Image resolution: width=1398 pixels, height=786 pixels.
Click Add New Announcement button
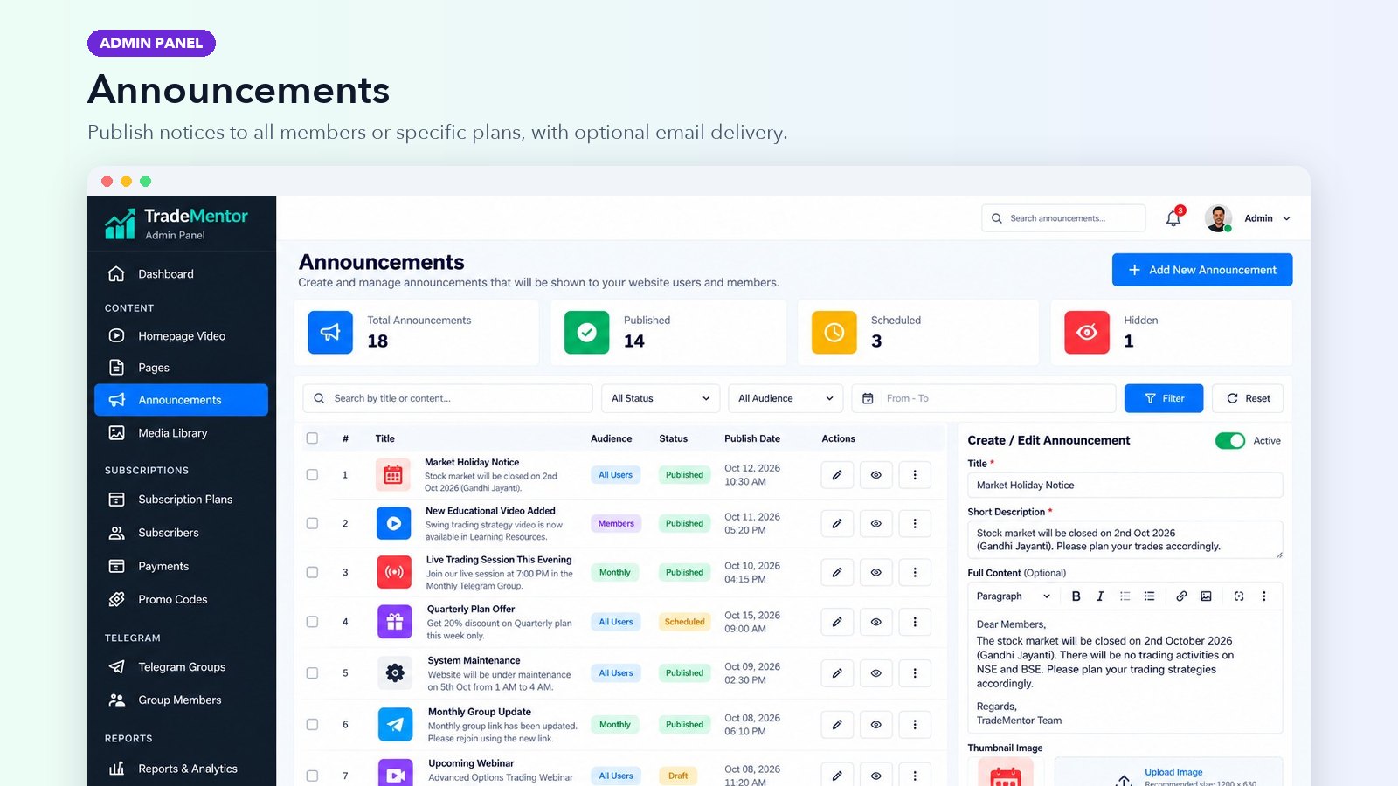coord(1202,270)
